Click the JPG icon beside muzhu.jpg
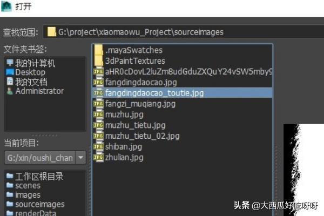 click(x=98, y=114)
